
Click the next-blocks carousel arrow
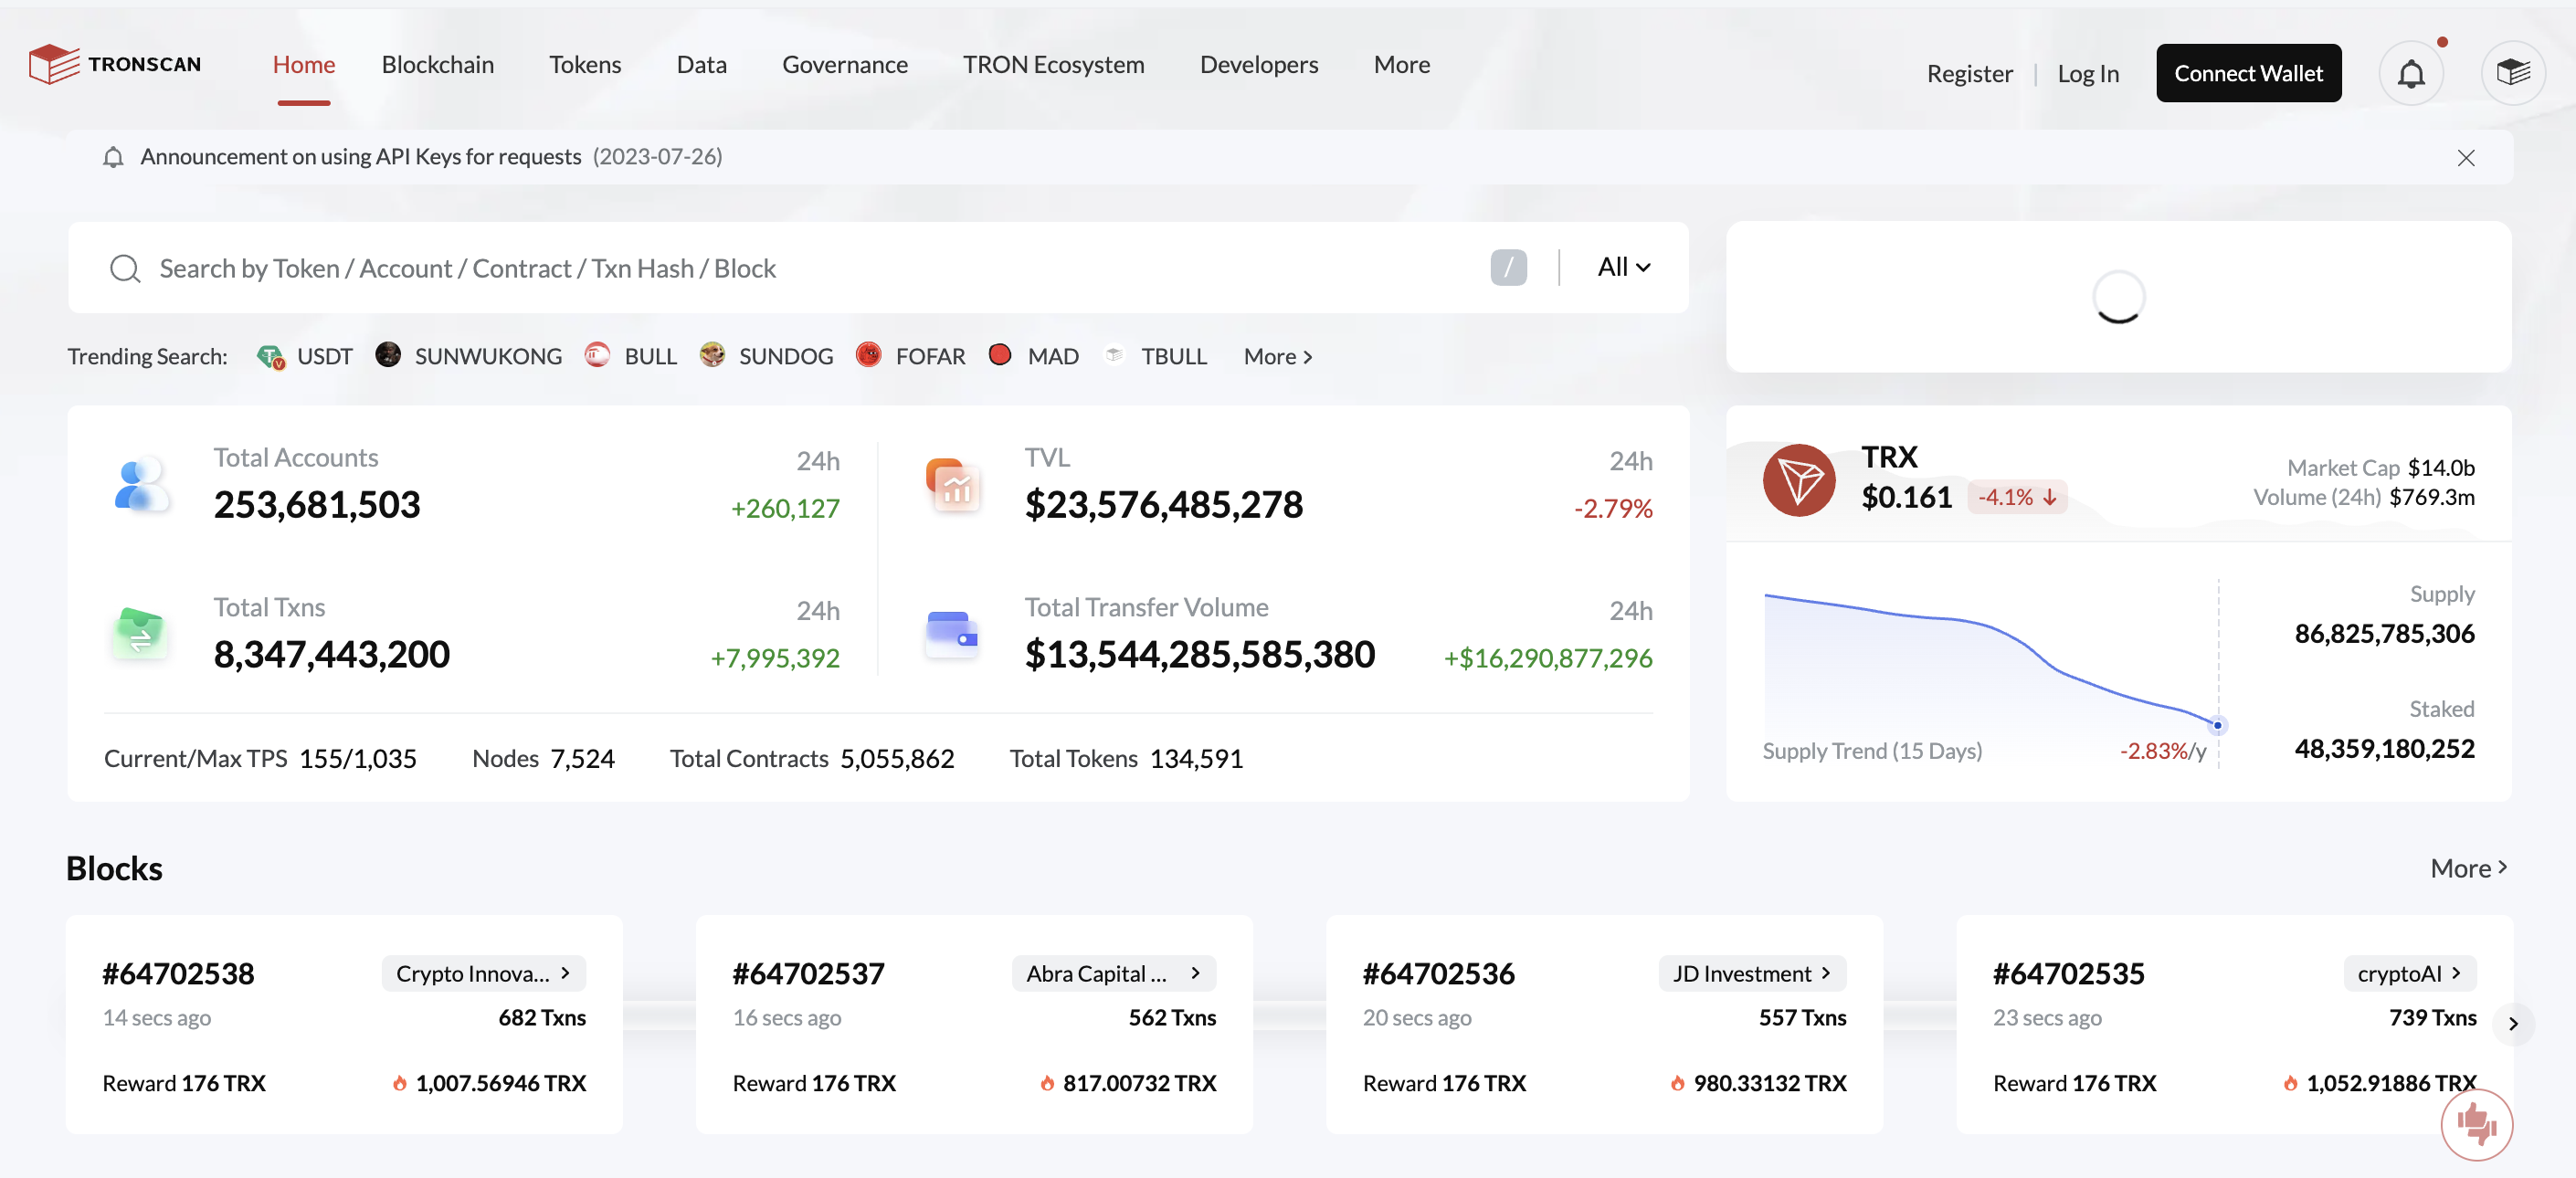click(x=2513, y=1023)
